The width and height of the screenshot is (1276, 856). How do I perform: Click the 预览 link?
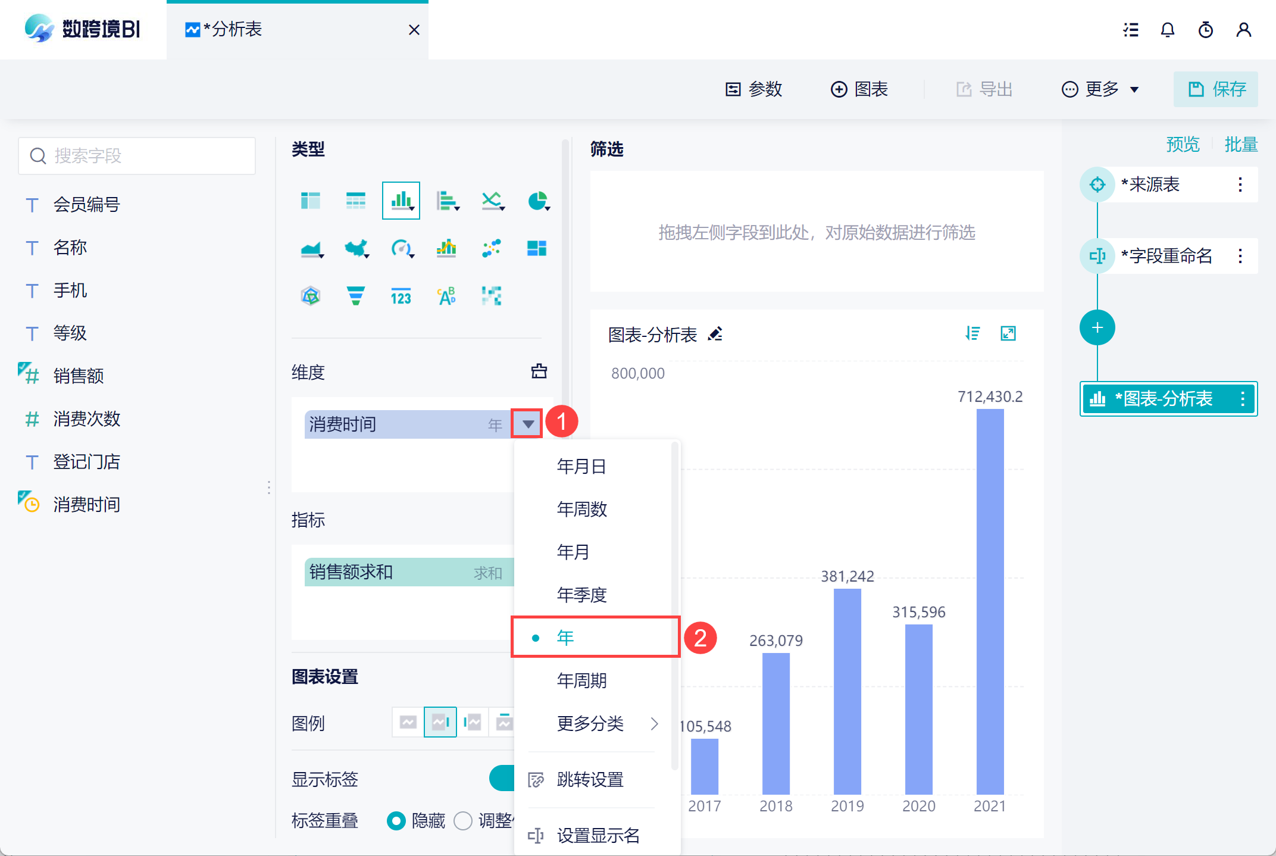pos(1182,144)
